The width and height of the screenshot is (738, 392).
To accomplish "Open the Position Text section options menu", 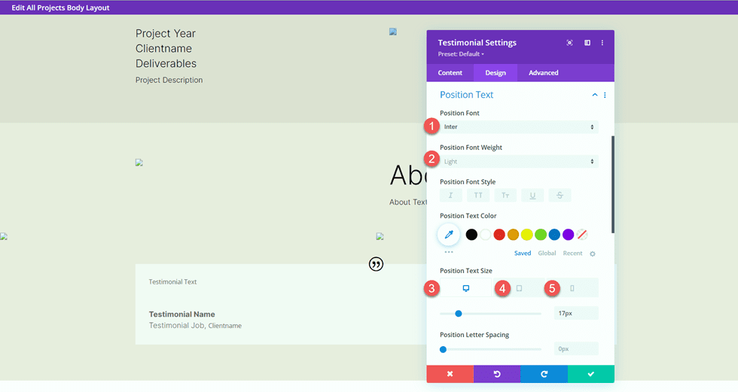I will coord(605,95).
